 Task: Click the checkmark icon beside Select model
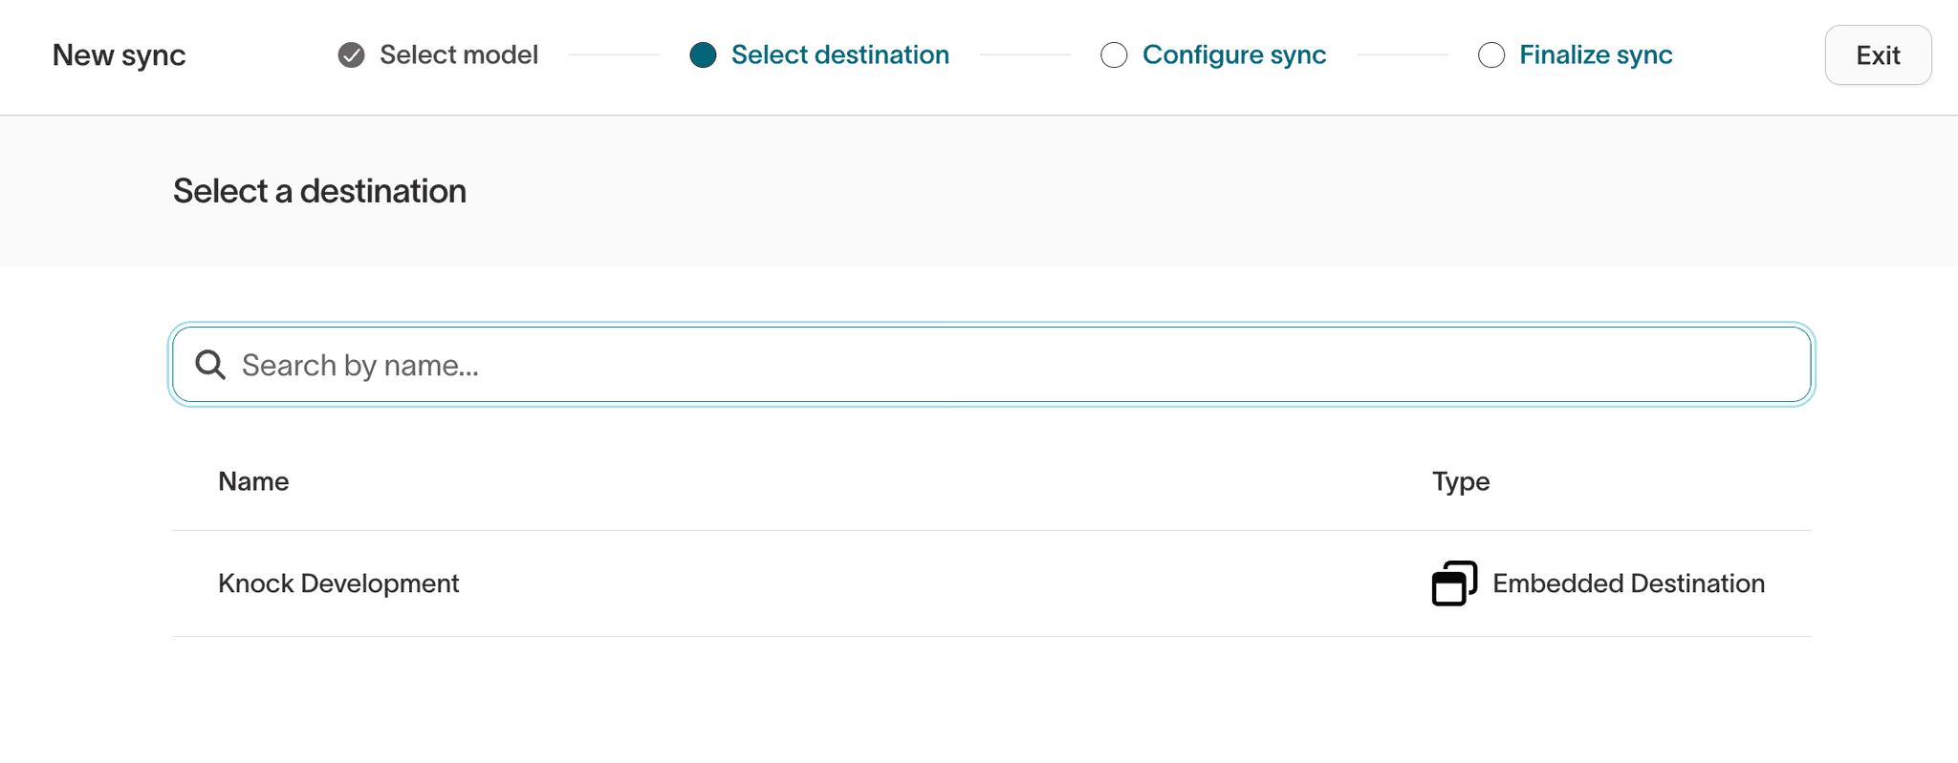(350, 55)
